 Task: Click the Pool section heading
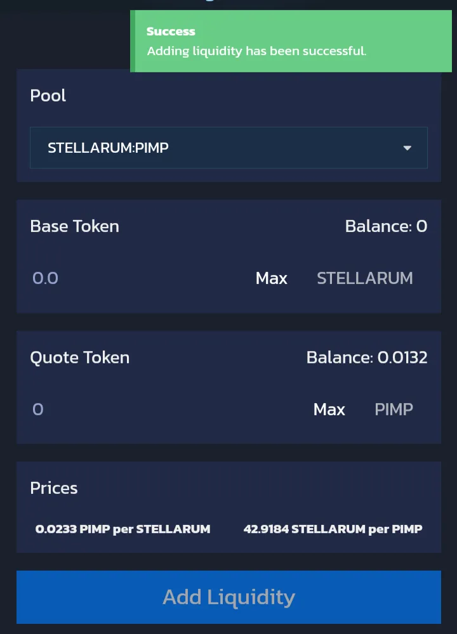[48, 96]
